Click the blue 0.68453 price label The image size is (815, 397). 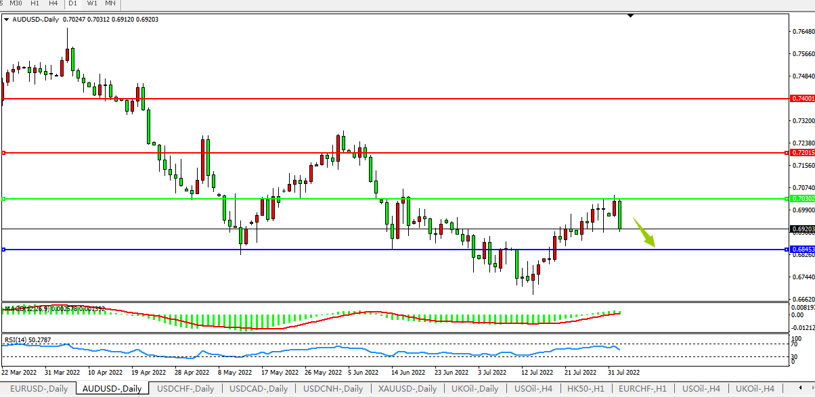click(802, 250)
